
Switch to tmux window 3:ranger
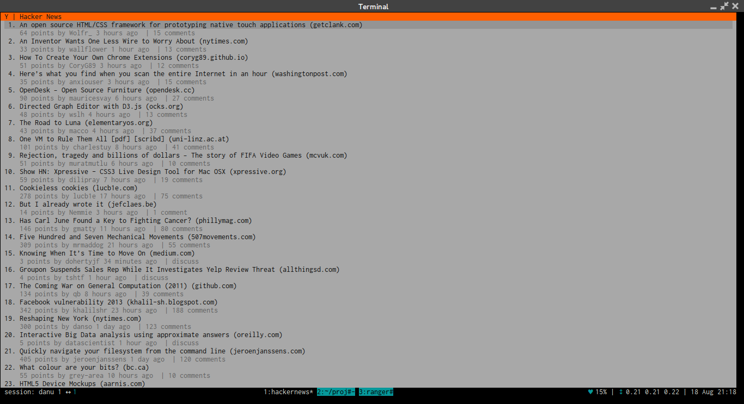(x=376, y=392)
